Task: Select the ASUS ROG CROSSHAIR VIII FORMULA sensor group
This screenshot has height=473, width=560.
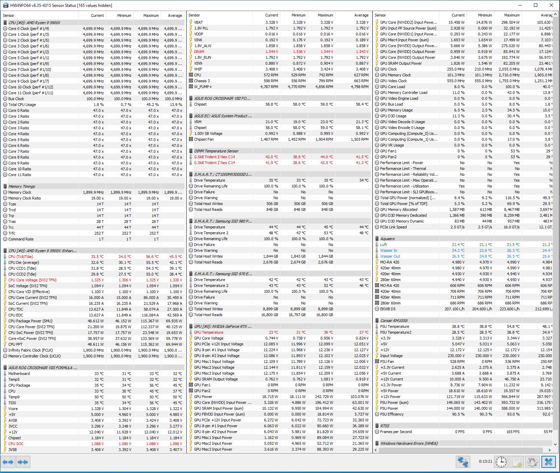Action: pyautogui.click(x=93, y=368)
